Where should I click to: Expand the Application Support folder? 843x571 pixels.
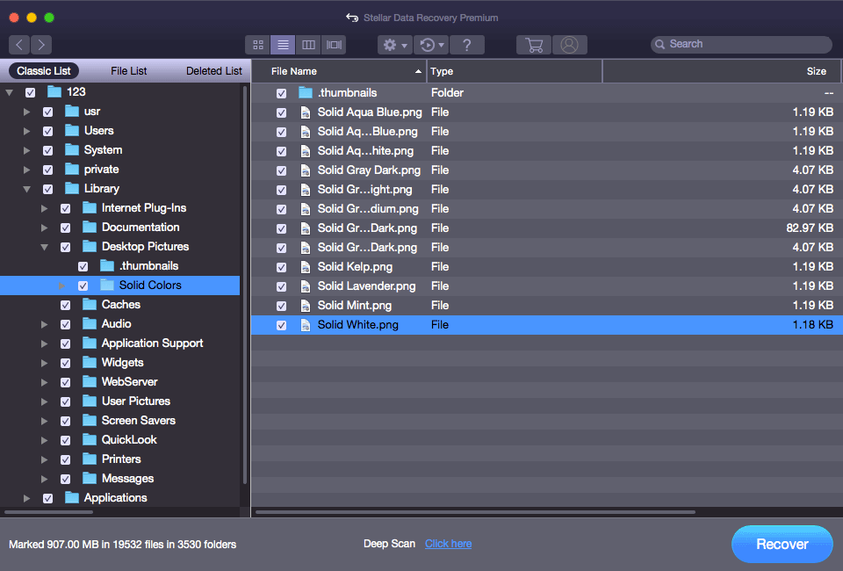pos(44,343)
